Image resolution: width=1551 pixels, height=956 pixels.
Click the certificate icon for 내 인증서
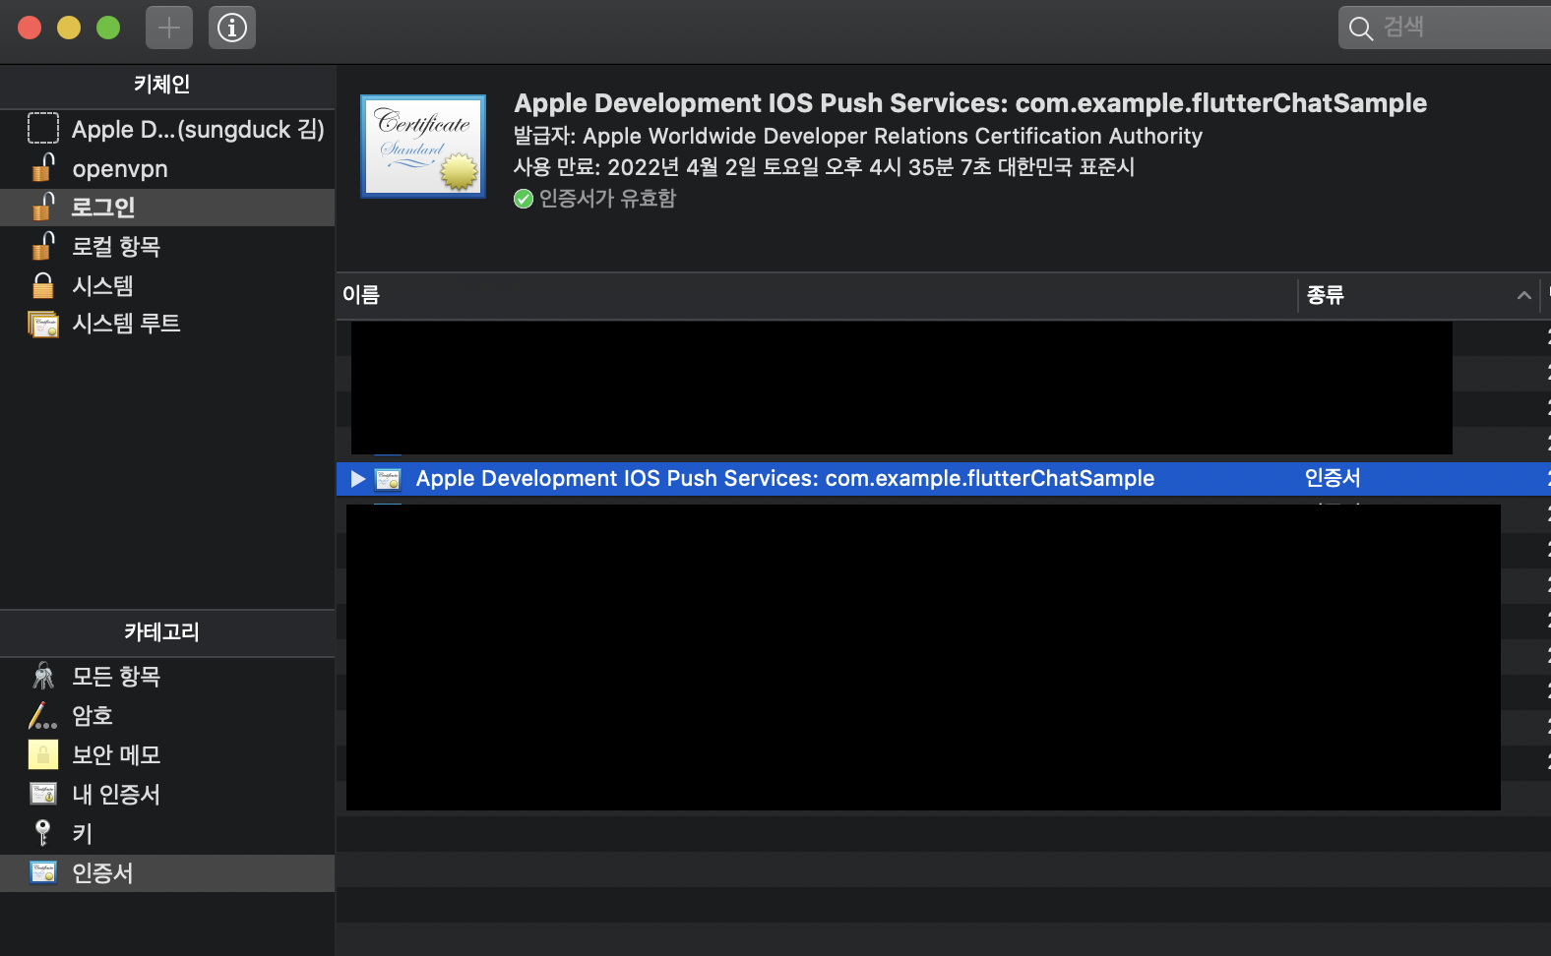point(43,794)
